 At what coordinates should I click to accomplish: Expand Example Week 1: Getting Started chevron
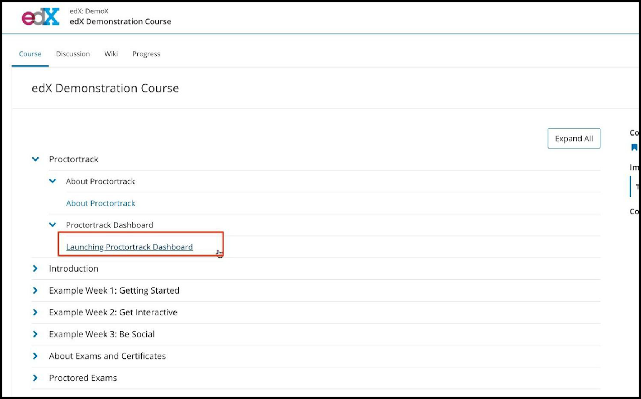click(x=35, y=291)
